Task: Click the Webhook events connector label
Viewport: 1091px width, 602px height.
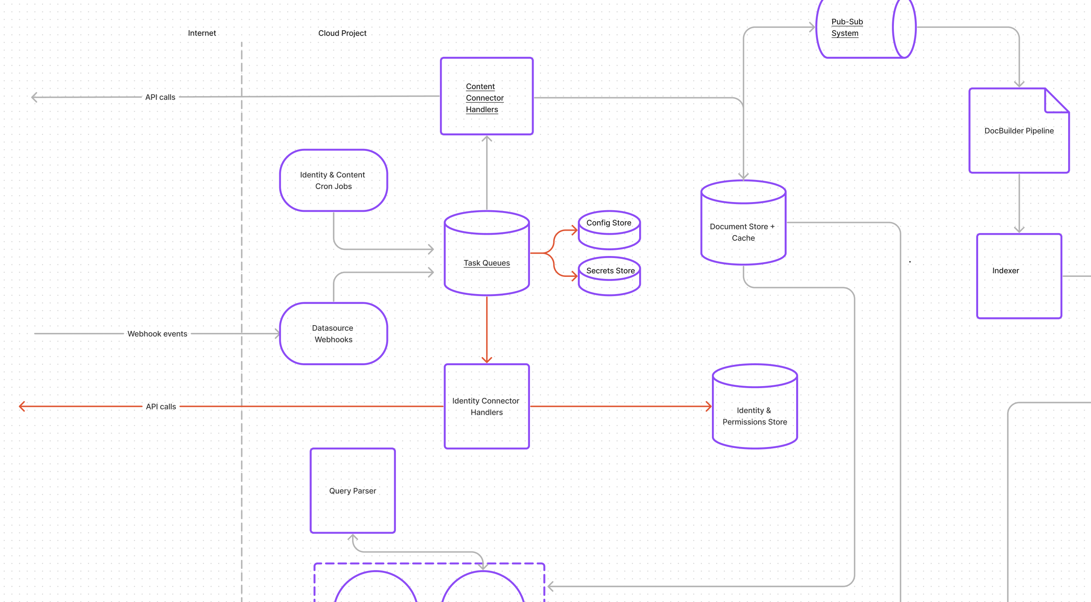Action: click(157, 334)
